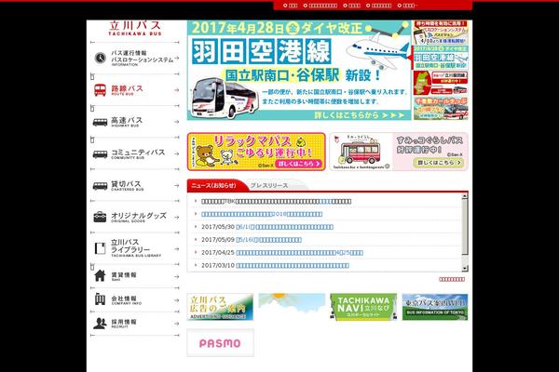The image size is (559, 372).
Task: Click arrow at right of 会社情報 row
Action: coord(176,300)
